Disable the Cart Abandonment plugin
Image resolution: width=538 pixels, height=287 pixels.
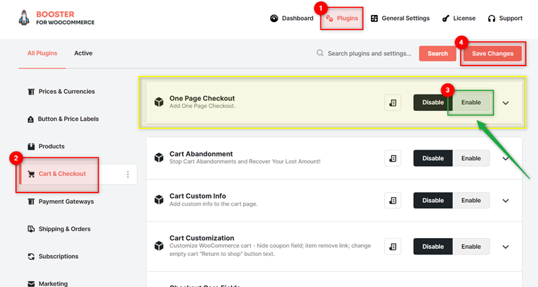pyautogui.click(x=433, y=159)
